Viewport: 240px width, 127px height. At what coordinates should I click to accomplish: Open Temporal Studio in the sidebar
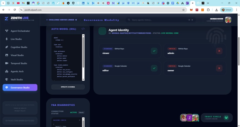[20, 63]
